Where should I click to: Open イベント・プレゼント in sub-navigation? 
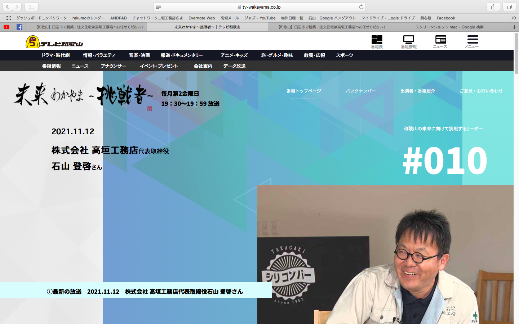[159, 66]
